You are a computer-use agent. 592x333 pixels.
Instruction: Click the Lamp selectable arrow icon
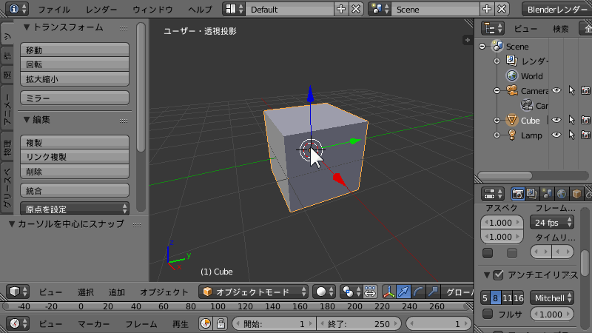(x=571, y=135)
